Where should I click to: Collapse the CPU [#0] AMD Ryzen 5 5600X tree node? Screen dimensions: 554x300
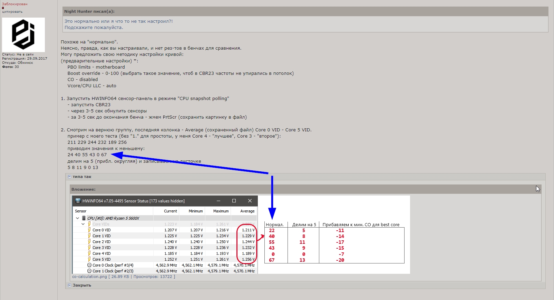[77, 218]
